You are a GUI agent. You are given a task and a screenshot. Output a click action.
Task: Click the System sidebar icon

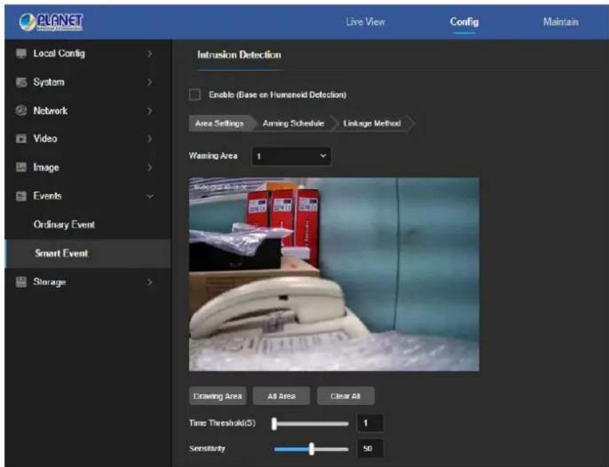[21, 82]
